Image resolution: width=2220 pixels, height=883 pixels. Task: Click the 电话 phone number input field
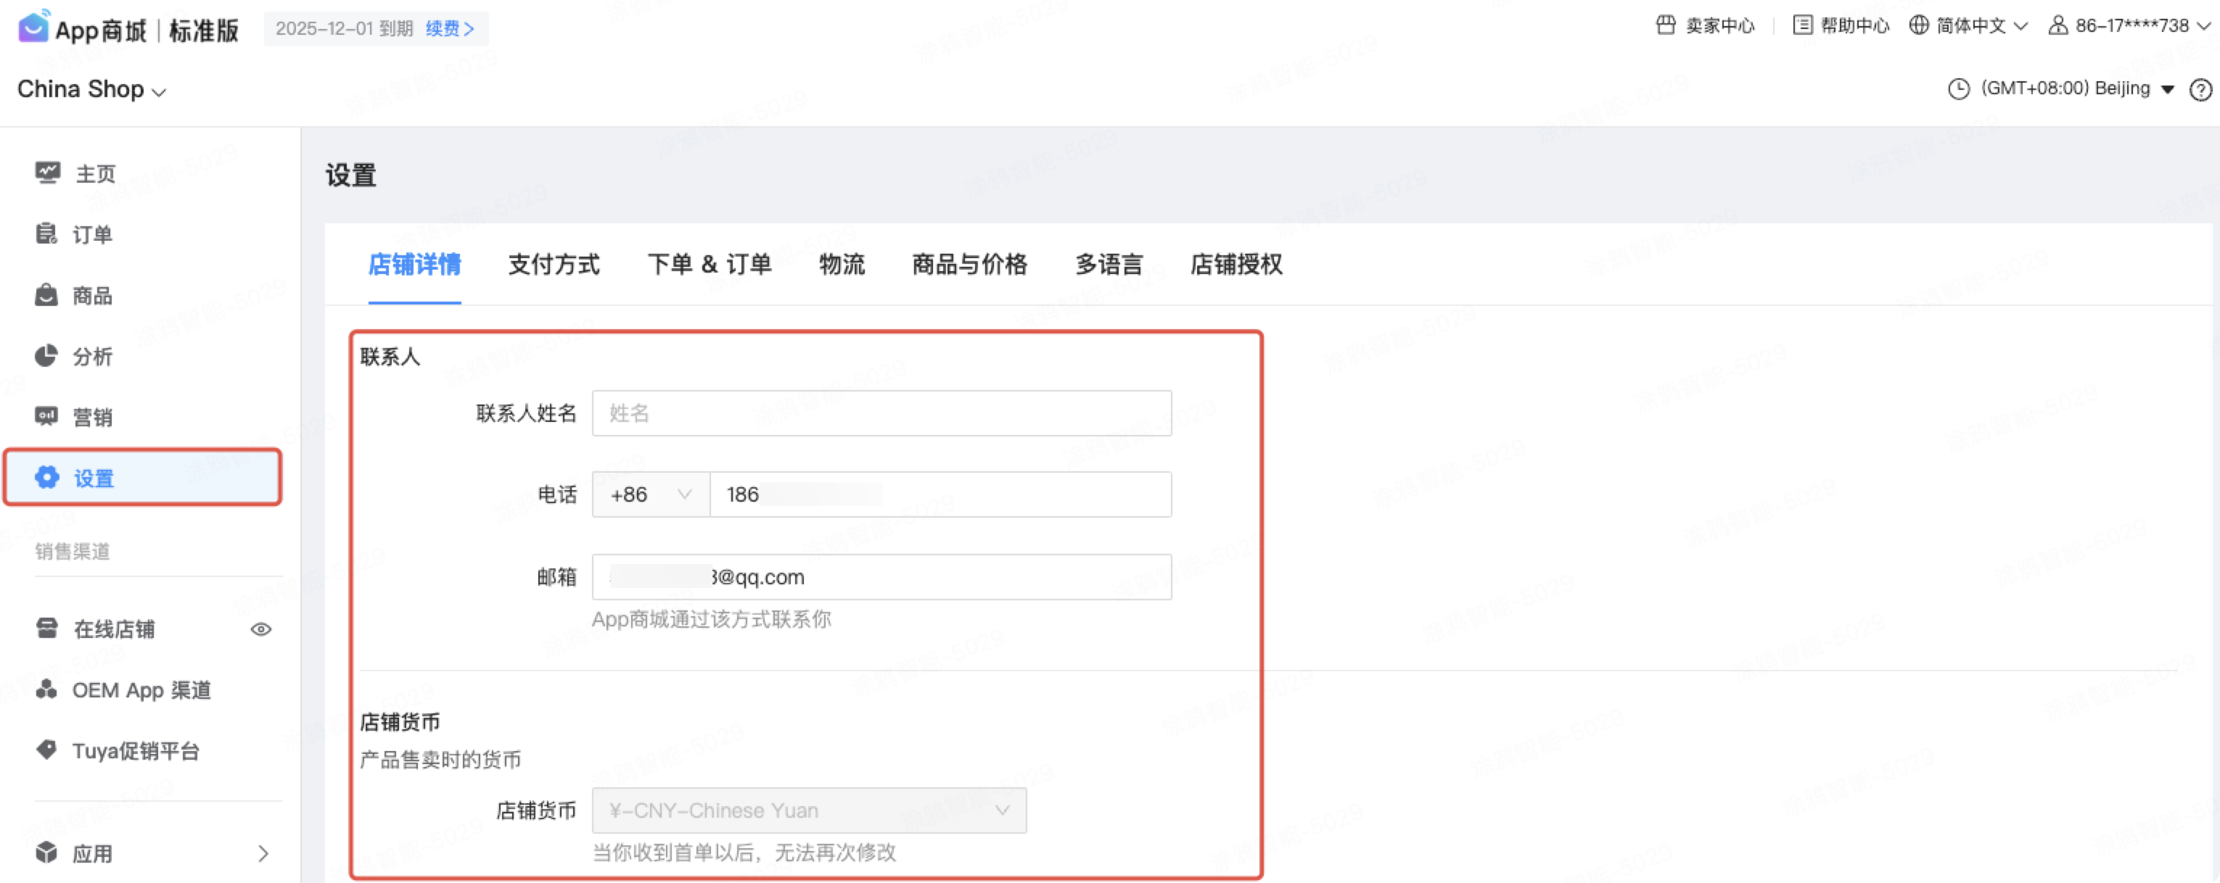[941, 494]
